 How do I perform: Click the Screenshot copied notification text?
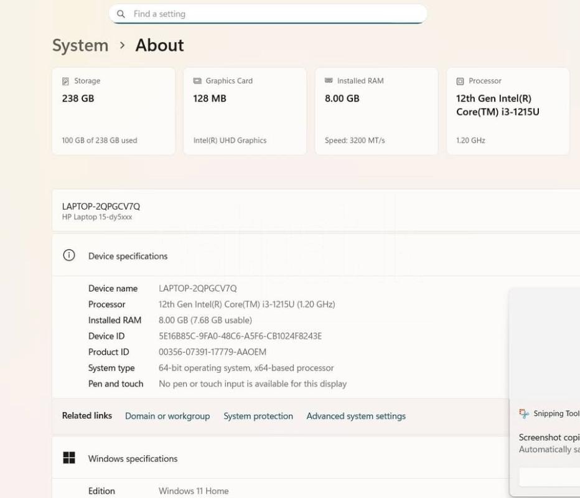(549, 438)
